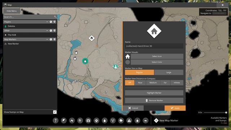Click the Hide Menu button
231x130 pixels.
click(x=12, y=11)
